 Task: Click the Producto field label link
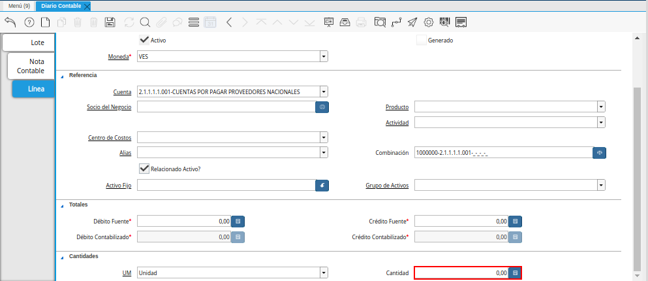pyautogui.click(x=397, y=107)
